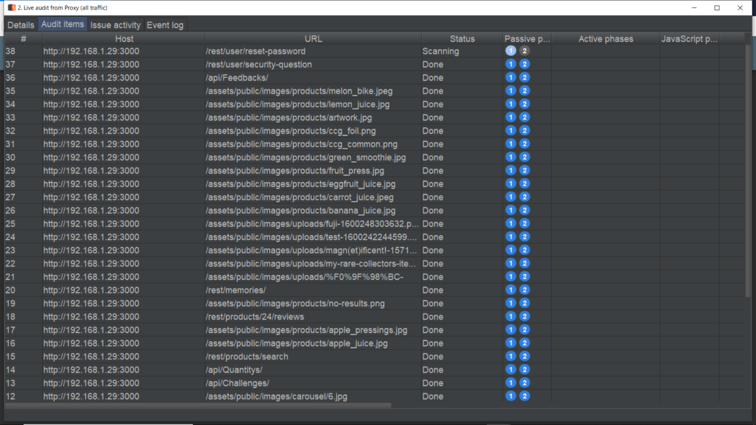The image size is (756, 425).
Task: Select the melon_bike.jpeg URL cell
Action: coord(313,91)
